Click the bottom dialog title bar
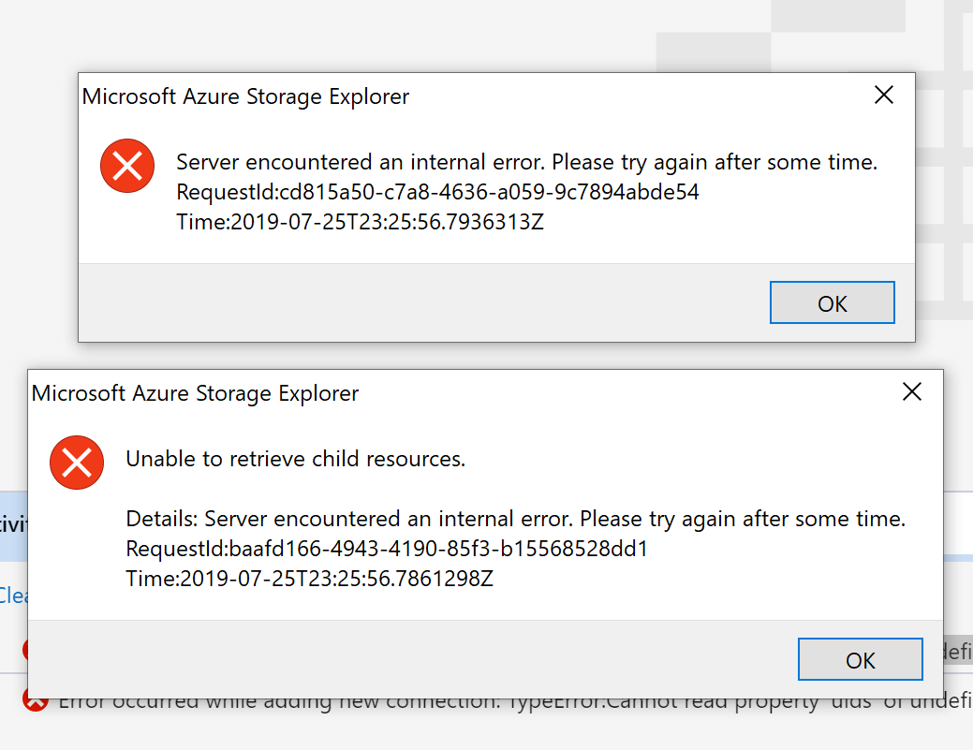 (195, 393)
